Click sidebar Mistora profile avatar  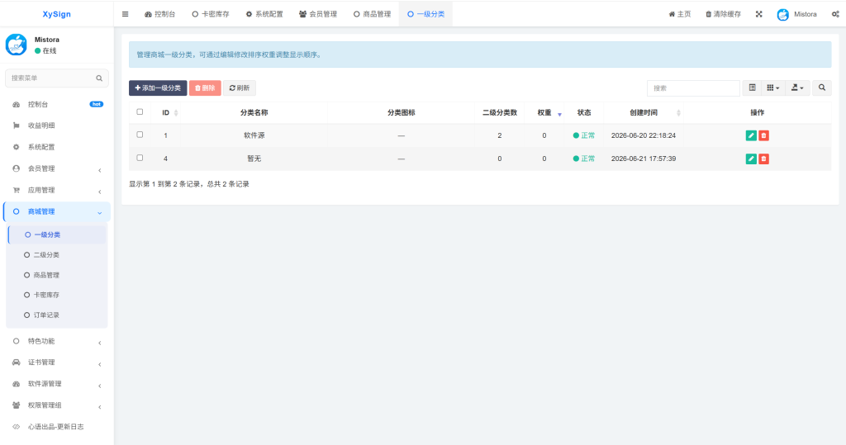tap(17, 45)
